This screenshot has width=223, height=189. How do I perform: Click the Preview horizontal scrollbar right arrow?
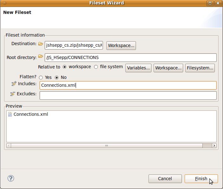(x=214, y=145)
